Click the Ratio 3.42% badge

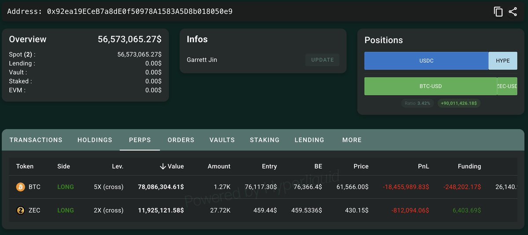click(x=418, y=104)
